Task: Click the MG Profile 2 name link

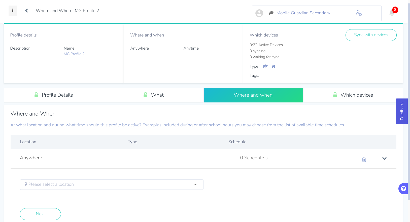Action: (74, 54)
